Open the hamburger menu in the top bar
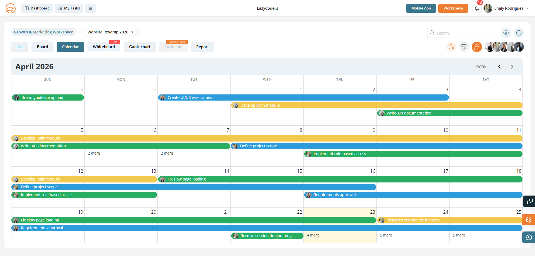Viewport: 535px width, 256px height. point(91,8)
